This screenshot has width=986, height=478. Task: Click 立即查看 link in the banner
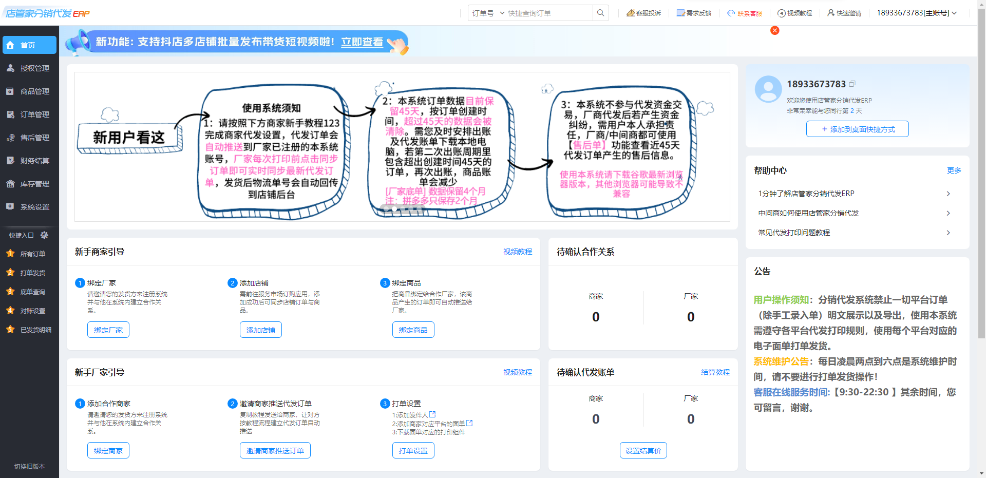tap(362, 42)
